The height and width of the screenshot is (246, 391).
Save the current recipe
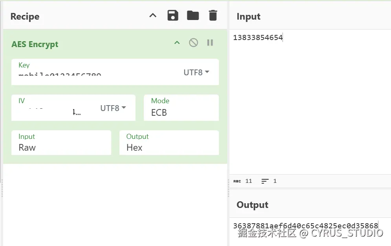pos(173,16)
